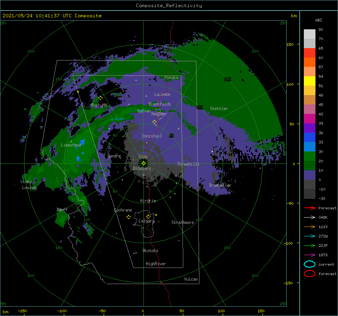Click the HighRiver label
Viewport: 338px width, 316px height.
(156, 264)
